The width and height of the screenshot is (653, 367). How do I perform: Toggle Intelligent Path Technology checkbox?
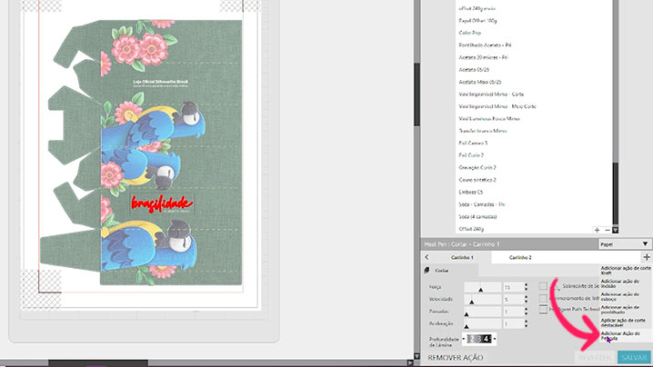(543, 310)
